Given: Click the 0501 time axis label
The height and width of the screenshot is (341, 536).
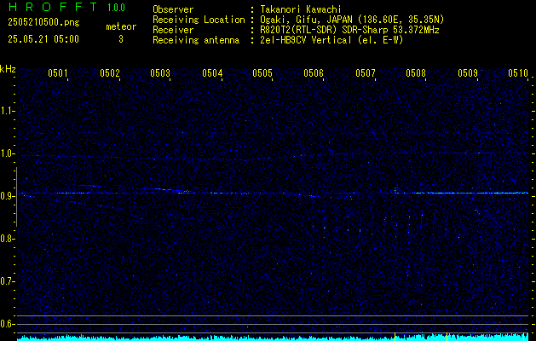Looking at the screenshot, I should (57, 72).
